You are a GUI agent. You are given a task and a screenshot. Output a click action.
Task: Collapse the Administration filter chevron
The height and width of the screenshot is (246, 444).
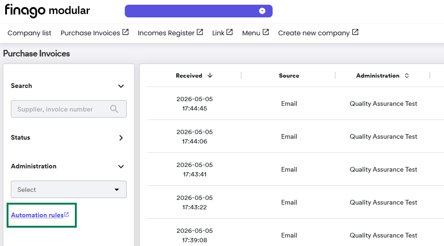(121, 166)
